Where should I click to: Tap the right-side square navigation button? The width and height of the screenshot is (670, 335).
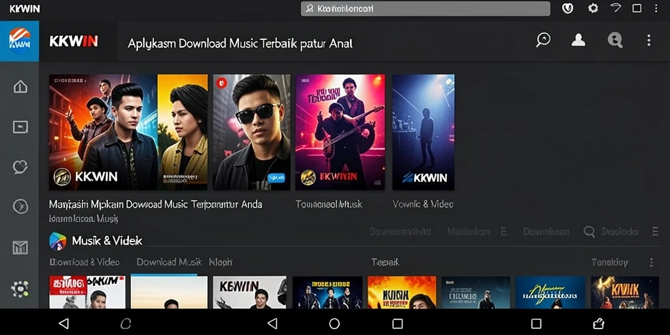537,323
